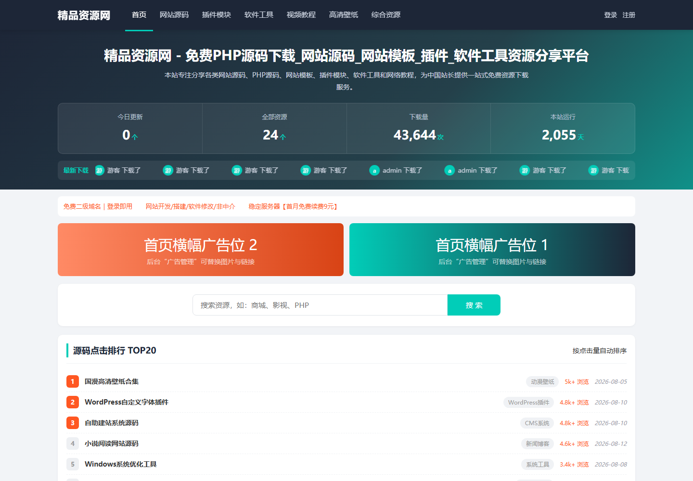Open the WordPress自定义字体插件 list entry
Screen dimensions: 693x481
click(127, 402)
